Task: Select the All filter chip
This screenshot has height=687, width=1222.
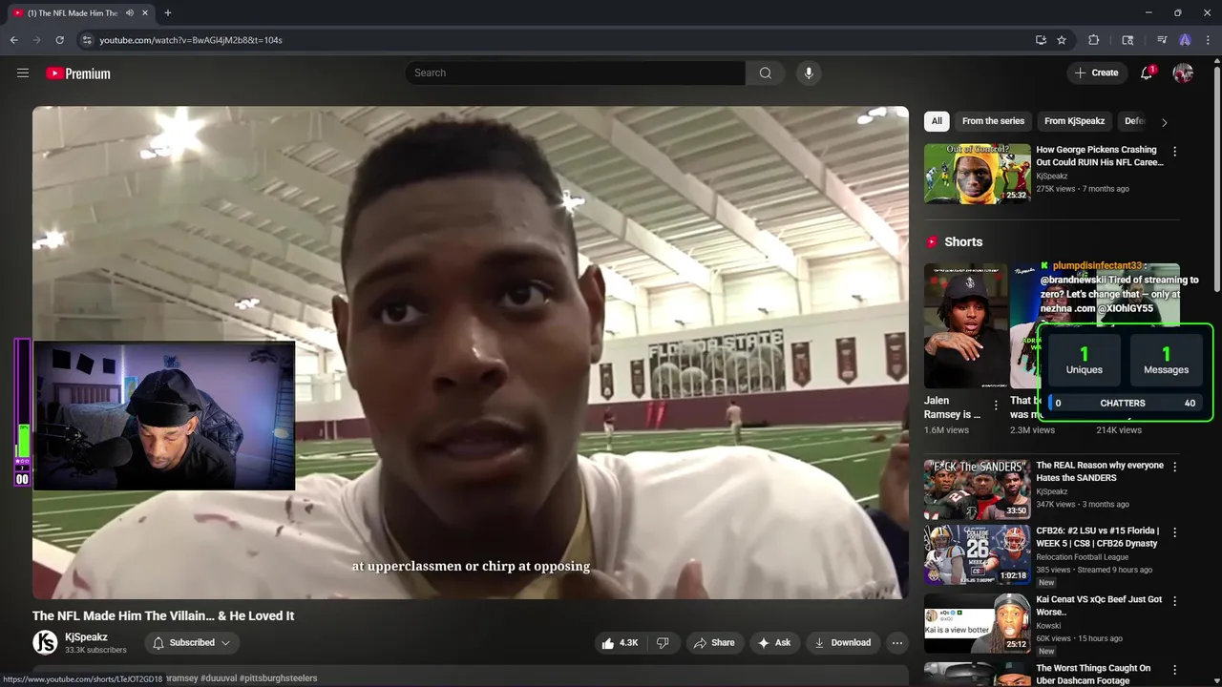Action: [x=937, y=121]
